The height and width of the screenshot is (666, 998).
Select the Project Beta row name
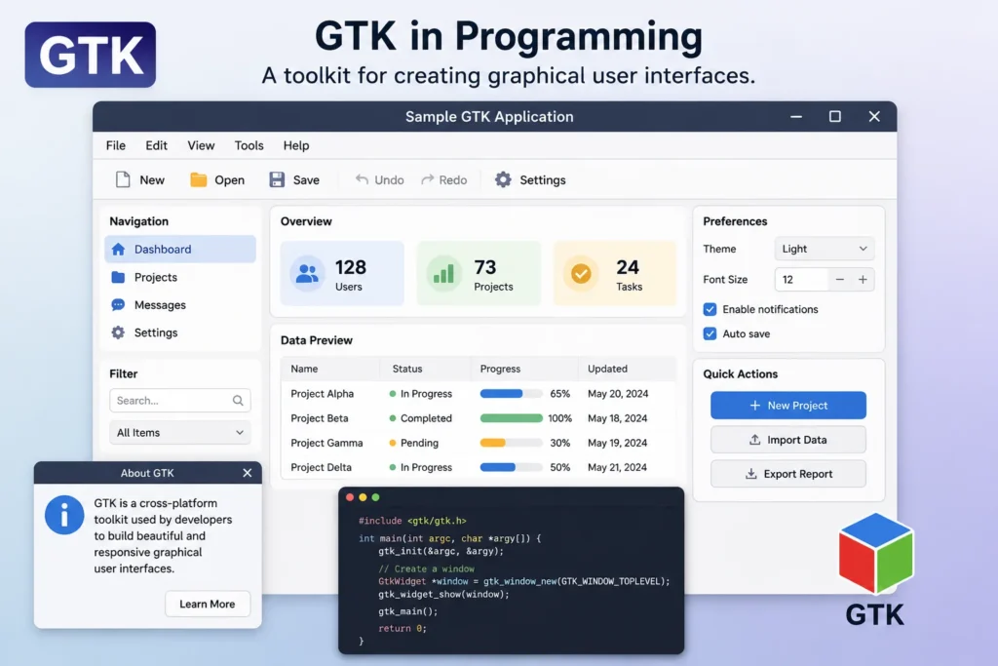point(320,418)
